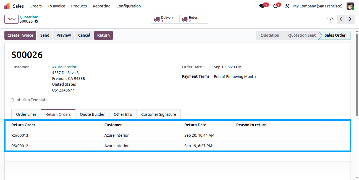Open the Sales app logo icon

pyautogui.click(x=7, y=6)
